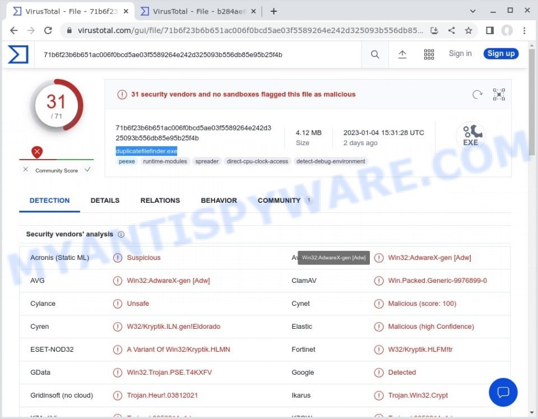Click the install app icon in address bar
The width and height of the screenshot is (538, 419).
[434, 30]
